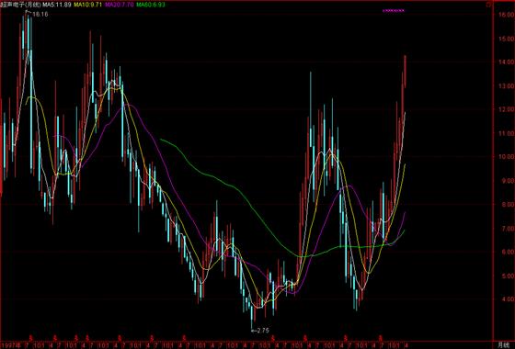515x349 pixels.
Task: Click the small icon at chart's top-right corner
Action: (489, 6)
